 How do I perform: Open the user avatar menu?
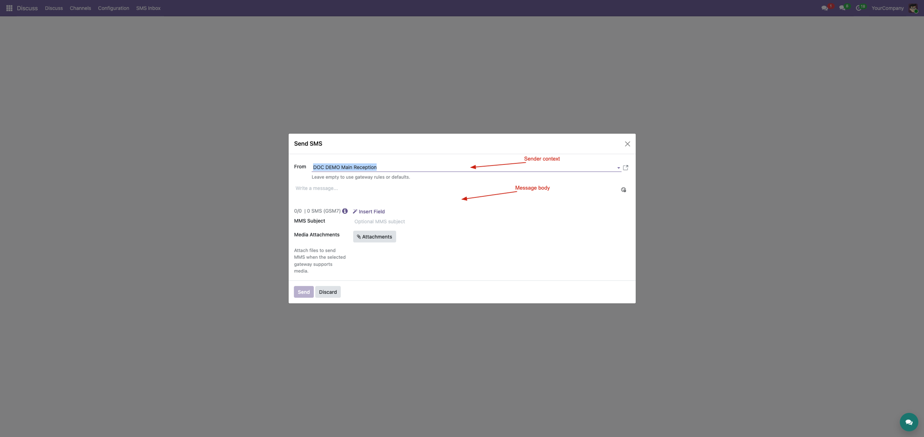(913, 8)
